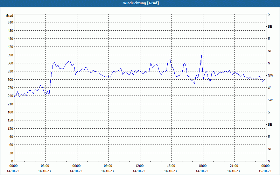280x175 pixels.
Task: Click the 90 y-axis value label
Action: [x=11, y=137]
